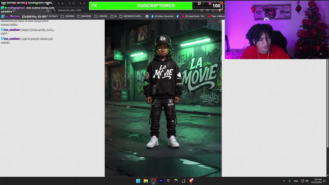Click the scrollbar thumb on the right edge
329x185 pixels.
click(x=328, y=103)
